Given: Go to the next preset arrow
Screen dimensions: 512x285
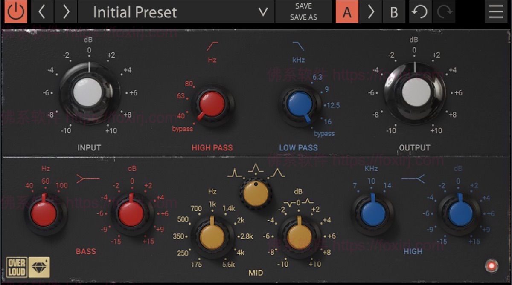Looking at the screenshot, I should tap(66, 12).
